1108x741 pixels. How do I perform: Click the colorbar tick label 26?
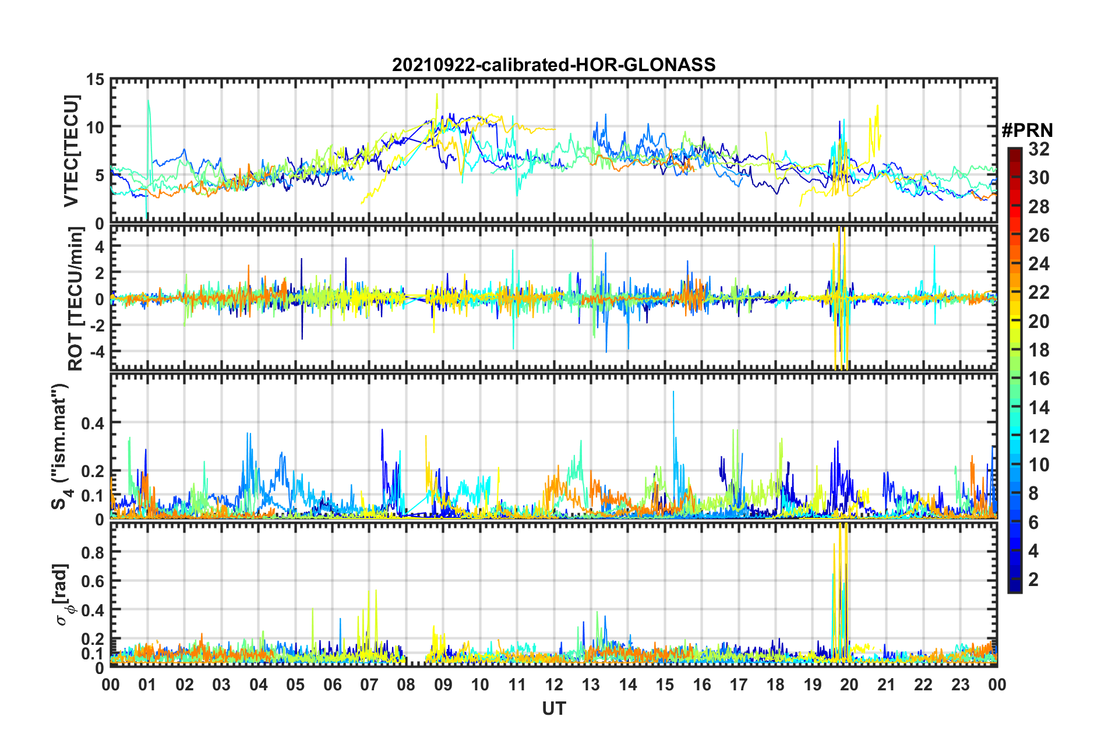(1039, 235)
